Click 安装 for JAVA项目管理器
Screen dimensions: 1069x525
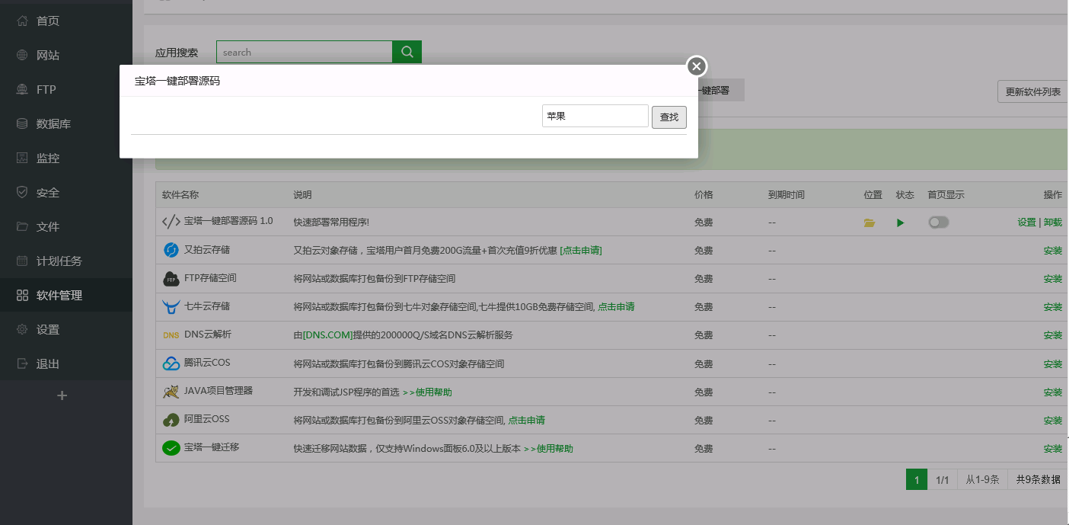[1053, 392]
